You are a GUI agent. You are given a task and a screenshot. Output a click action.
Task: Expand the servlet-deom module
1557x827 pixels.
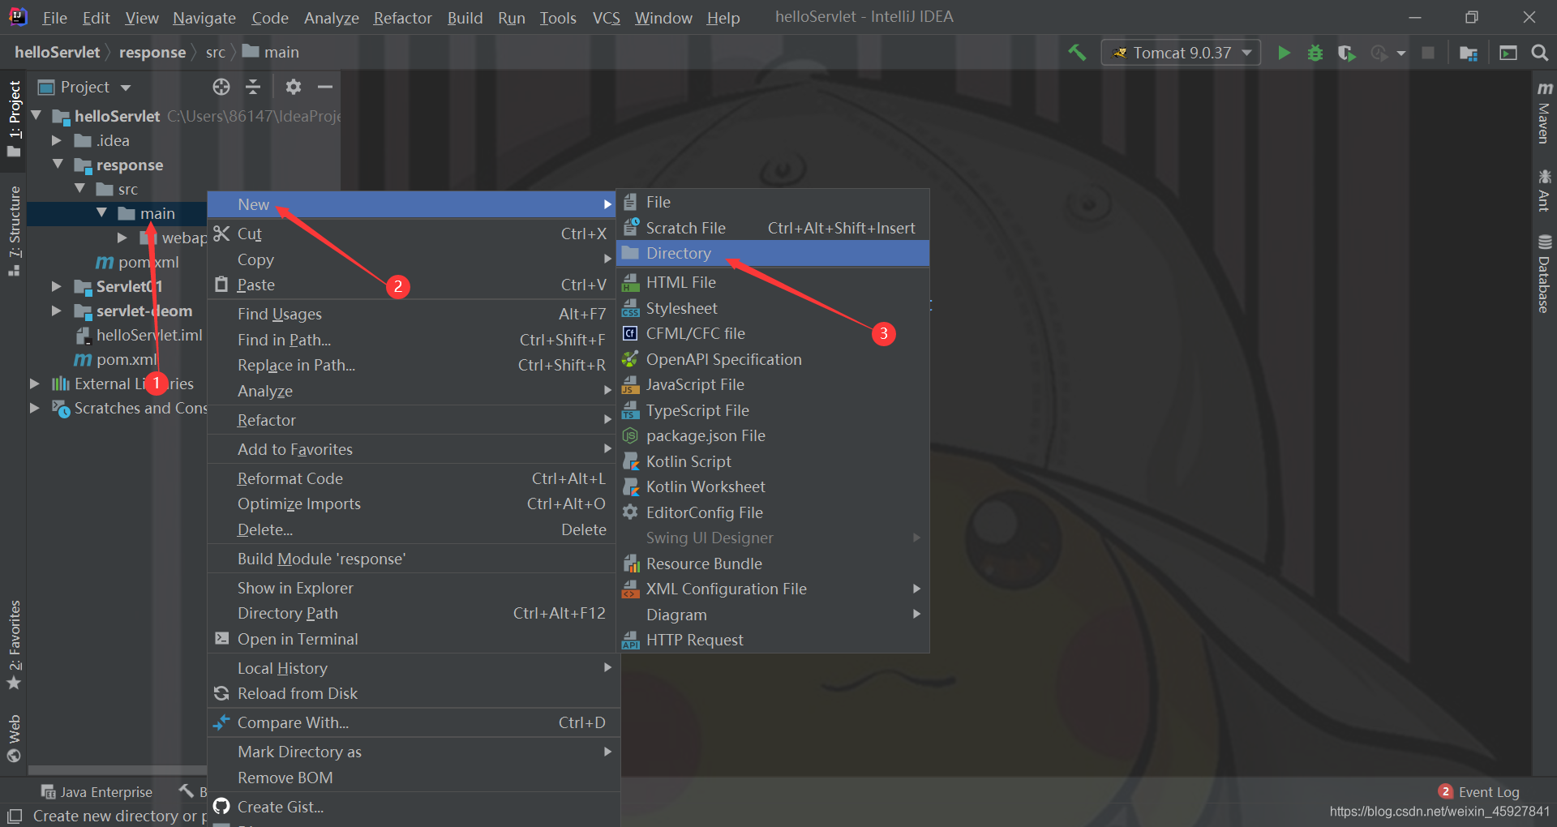[57, 311]
